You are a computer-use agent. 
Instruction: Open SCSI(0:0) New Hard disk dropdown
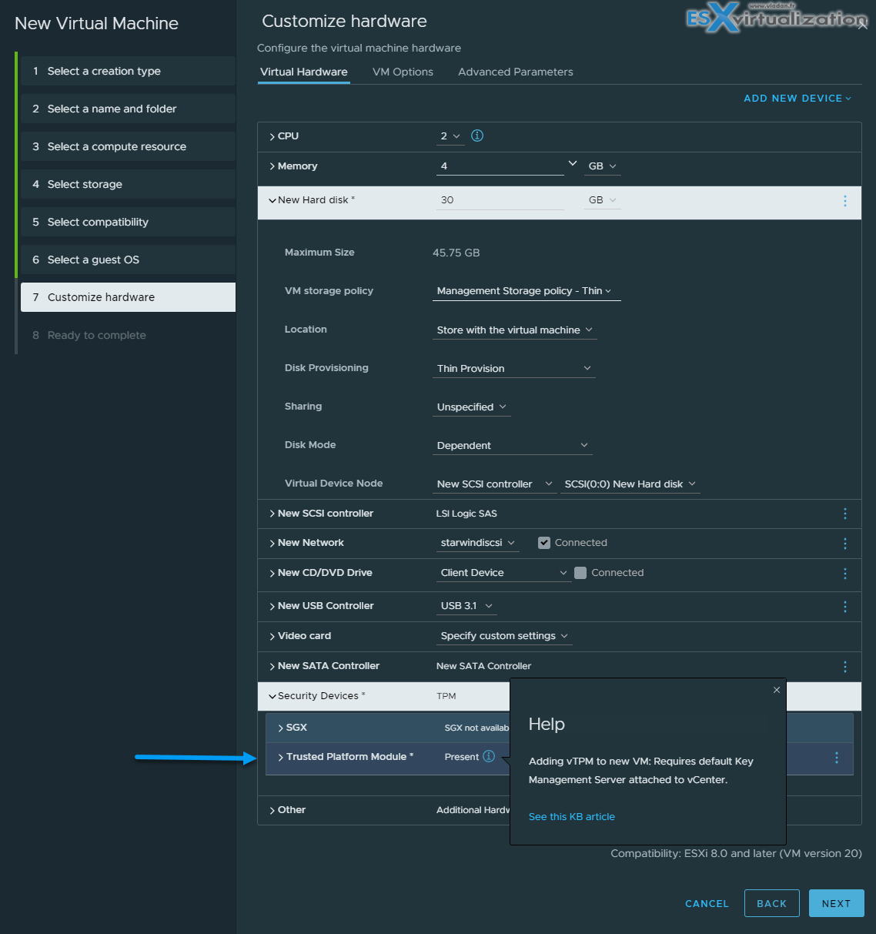(x=630, y=484)
